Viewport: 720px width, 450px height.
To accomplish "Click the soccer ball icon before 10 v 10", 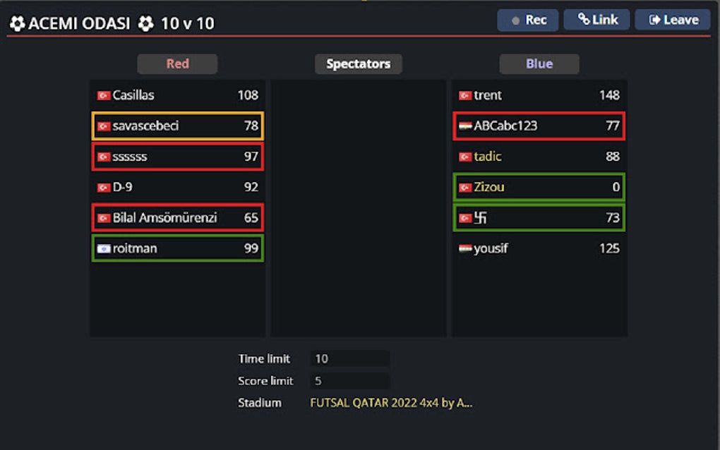I will tap(146, 23).
